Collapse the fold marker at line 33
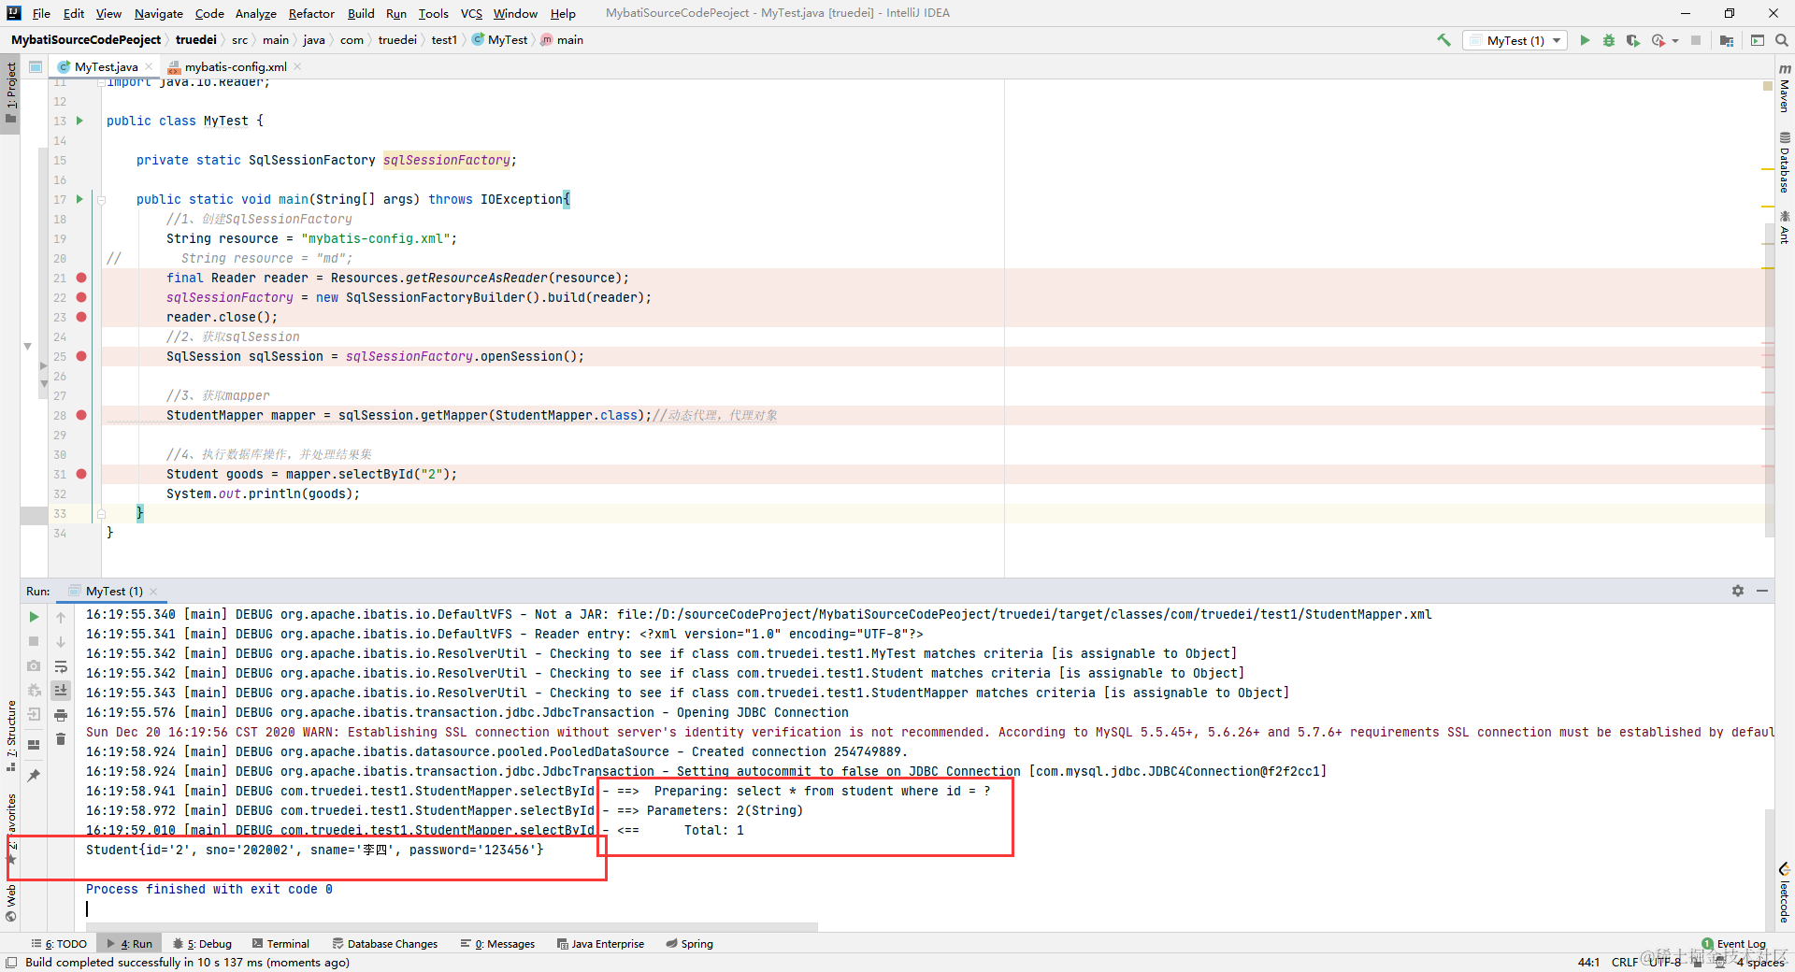The image size is (1795, 972). point(101,513)
